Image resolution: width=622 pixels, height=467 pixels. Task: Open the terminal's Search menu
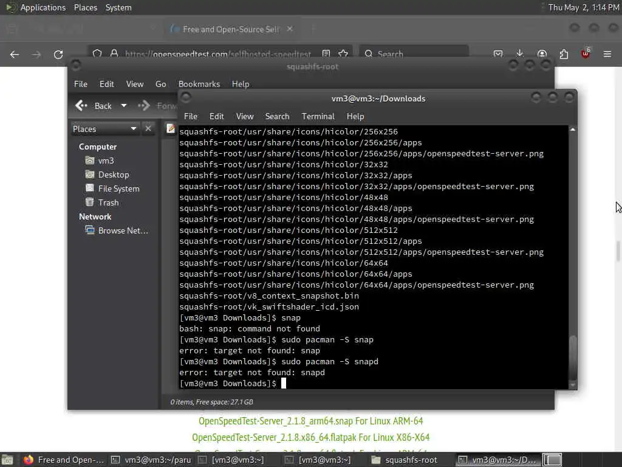277,116
